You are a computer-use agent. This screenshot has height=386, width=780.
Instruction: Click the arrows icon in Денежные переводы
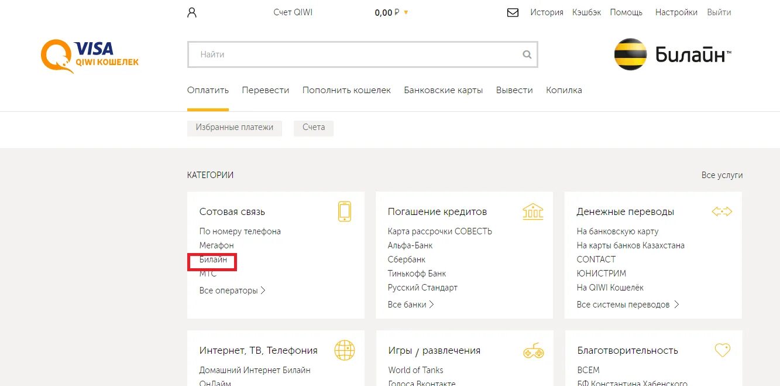tap(721, 211)
